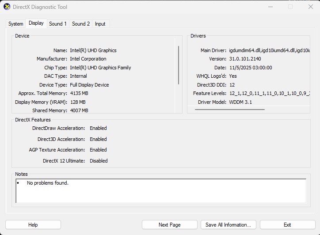320x235 pixels.
Task: Click the DirectX 12 Ultimate 'Disabled' value
Action: tap(99, 161)
